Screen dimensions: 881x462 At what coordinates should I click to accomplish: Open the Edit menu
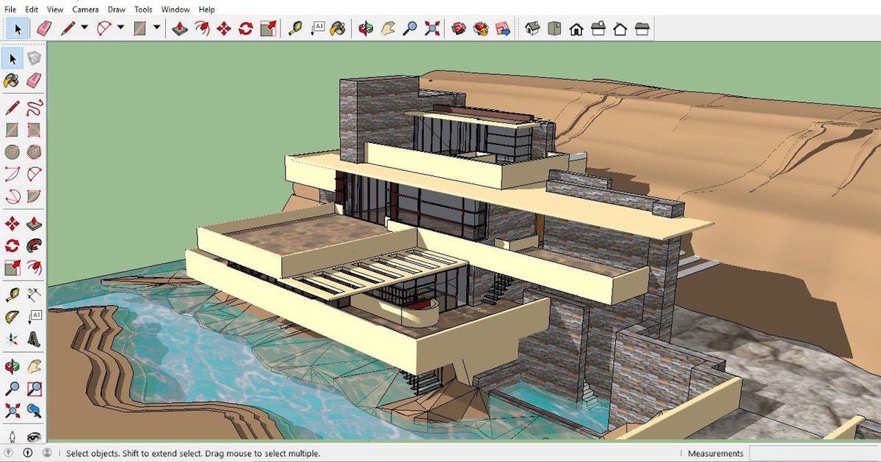[32, 10]
